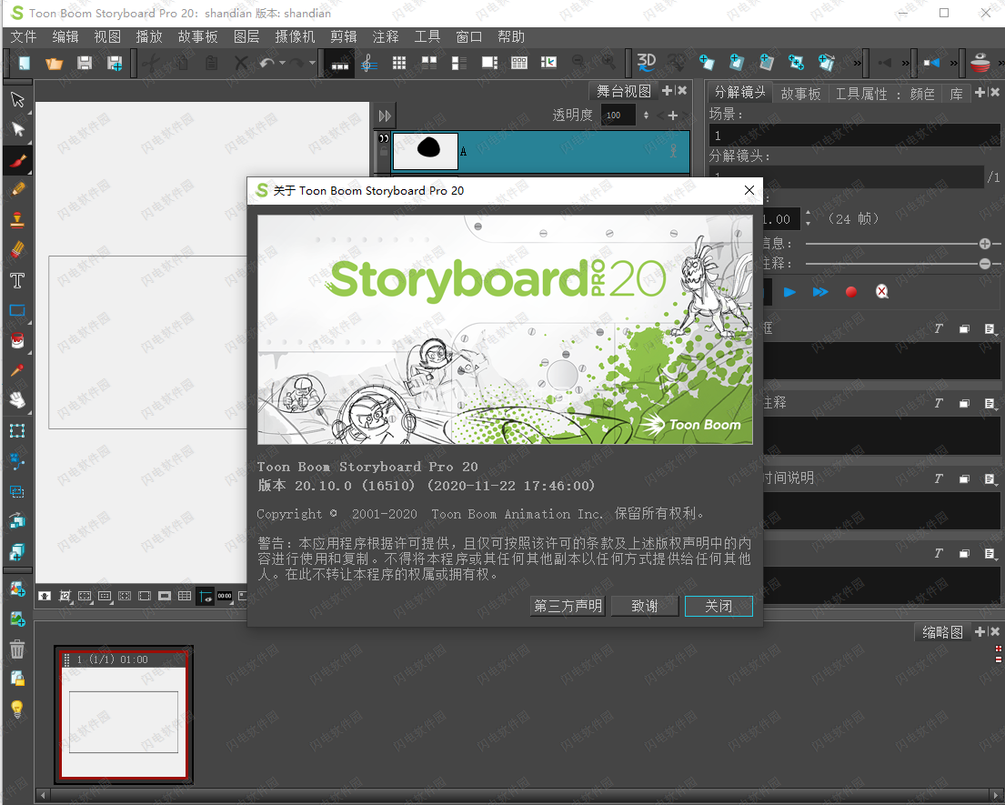Click Open project folder icon

[55, 63]
